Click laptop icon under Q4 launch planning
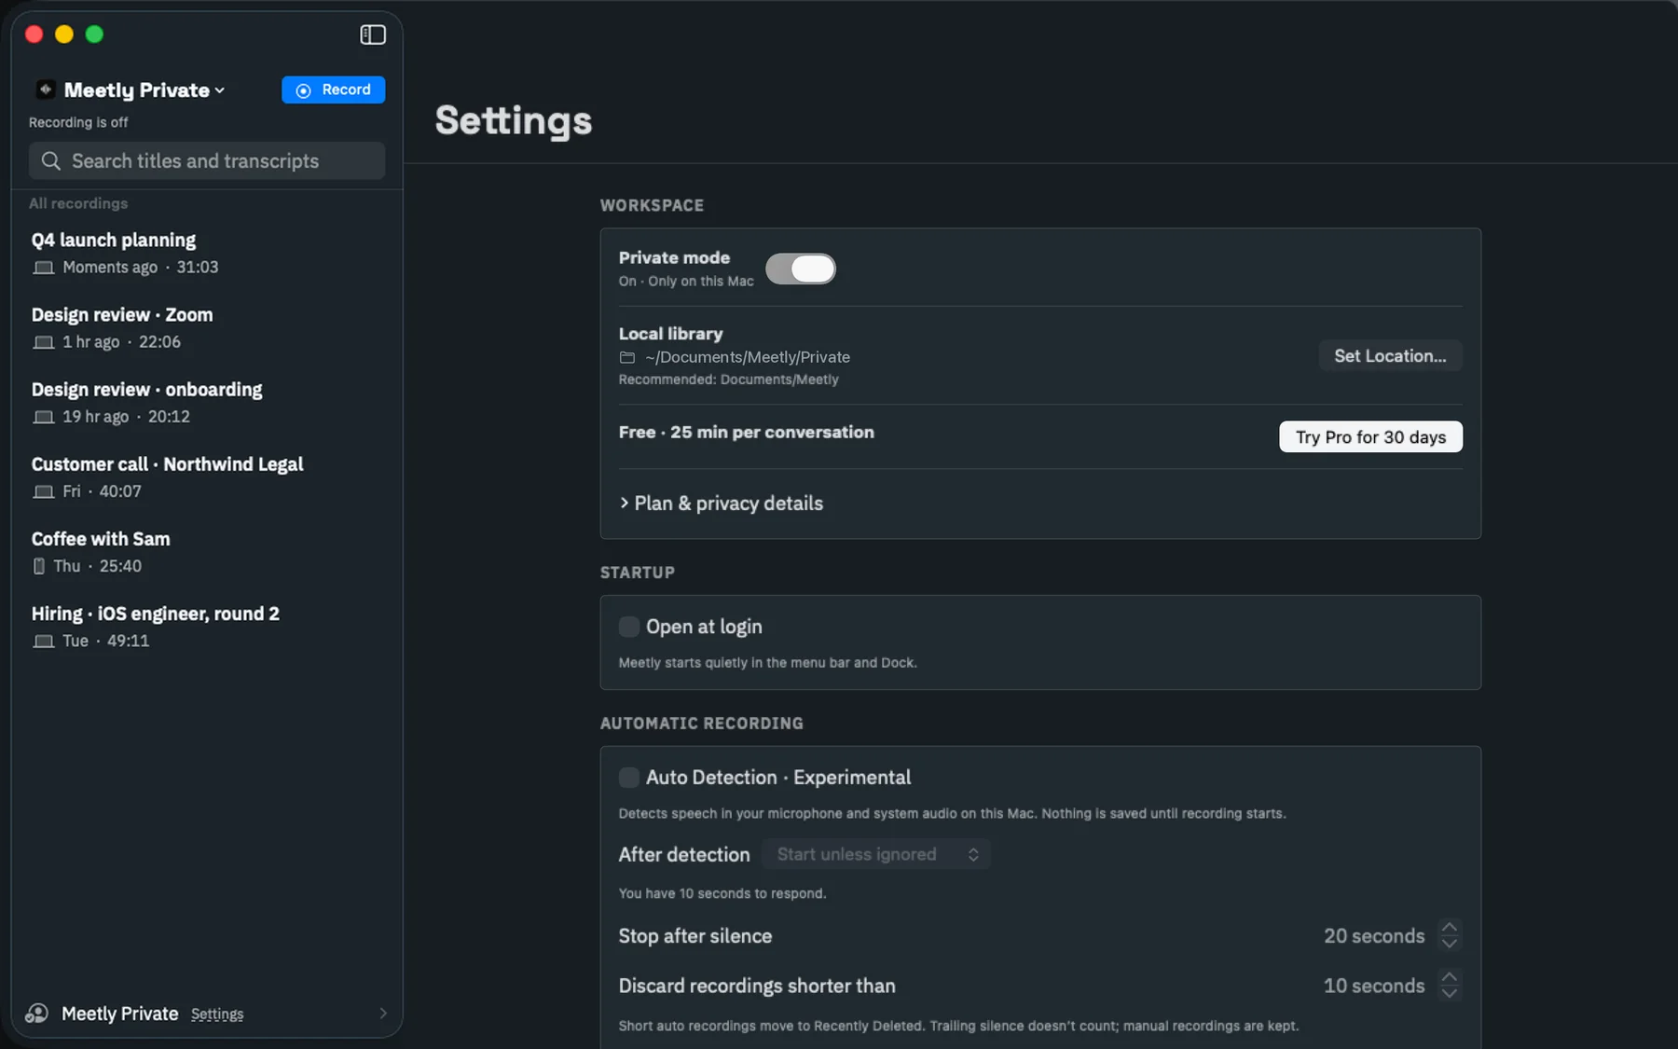The height and width of the screenshot is (1049, 1678). point(43,268)
